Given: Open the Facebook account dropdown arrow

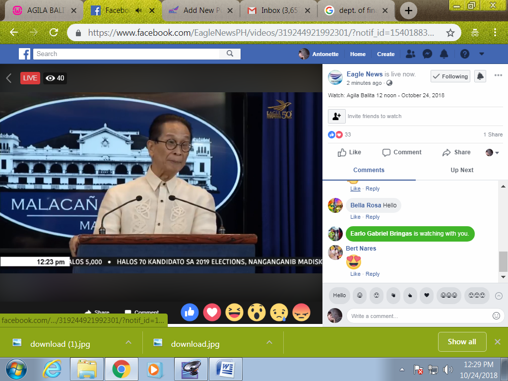Looking at the screenshot, I should pos(481,54).
